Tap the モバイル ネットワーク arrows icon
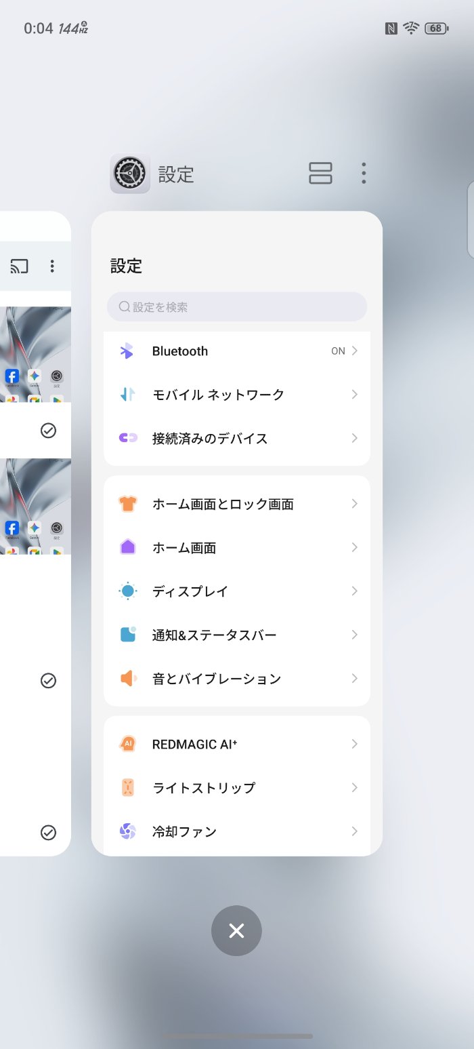 click(x=127, y=395)
